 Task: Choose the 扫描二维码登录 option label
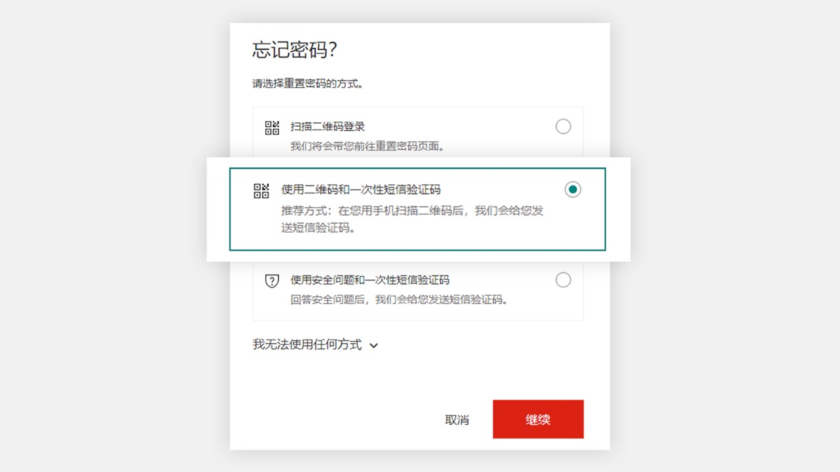(x=327, y=127)
